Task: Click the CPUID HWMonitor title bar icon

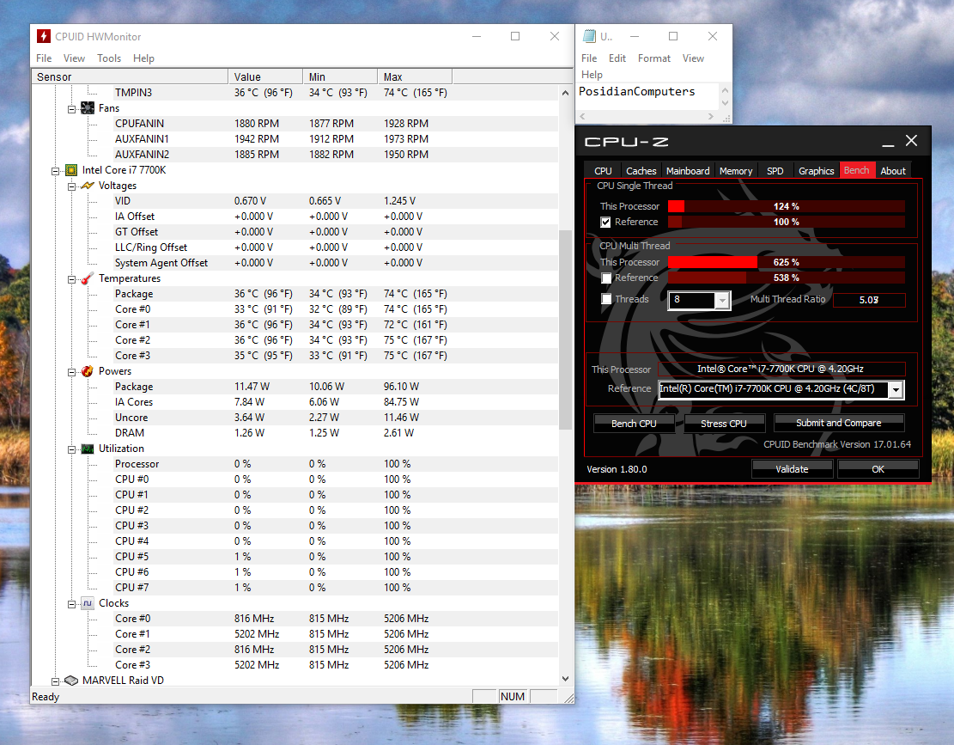Action: [x=43, y=36]
